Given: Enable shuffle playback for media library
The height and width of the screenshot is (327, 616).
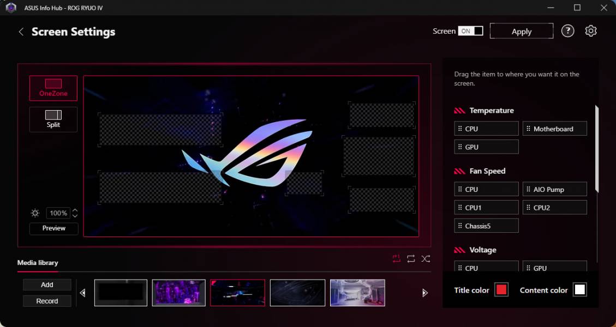Looking at the screenshot, I should tap(426, 259).
